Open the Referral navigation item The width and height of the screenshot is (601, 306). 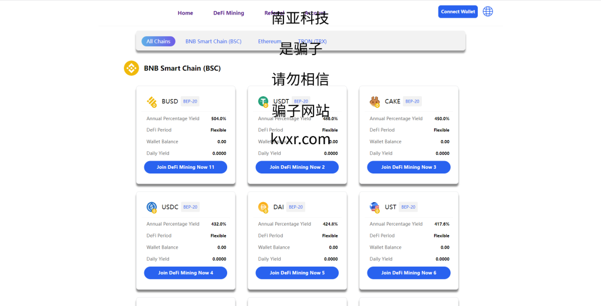click(275, 13)
